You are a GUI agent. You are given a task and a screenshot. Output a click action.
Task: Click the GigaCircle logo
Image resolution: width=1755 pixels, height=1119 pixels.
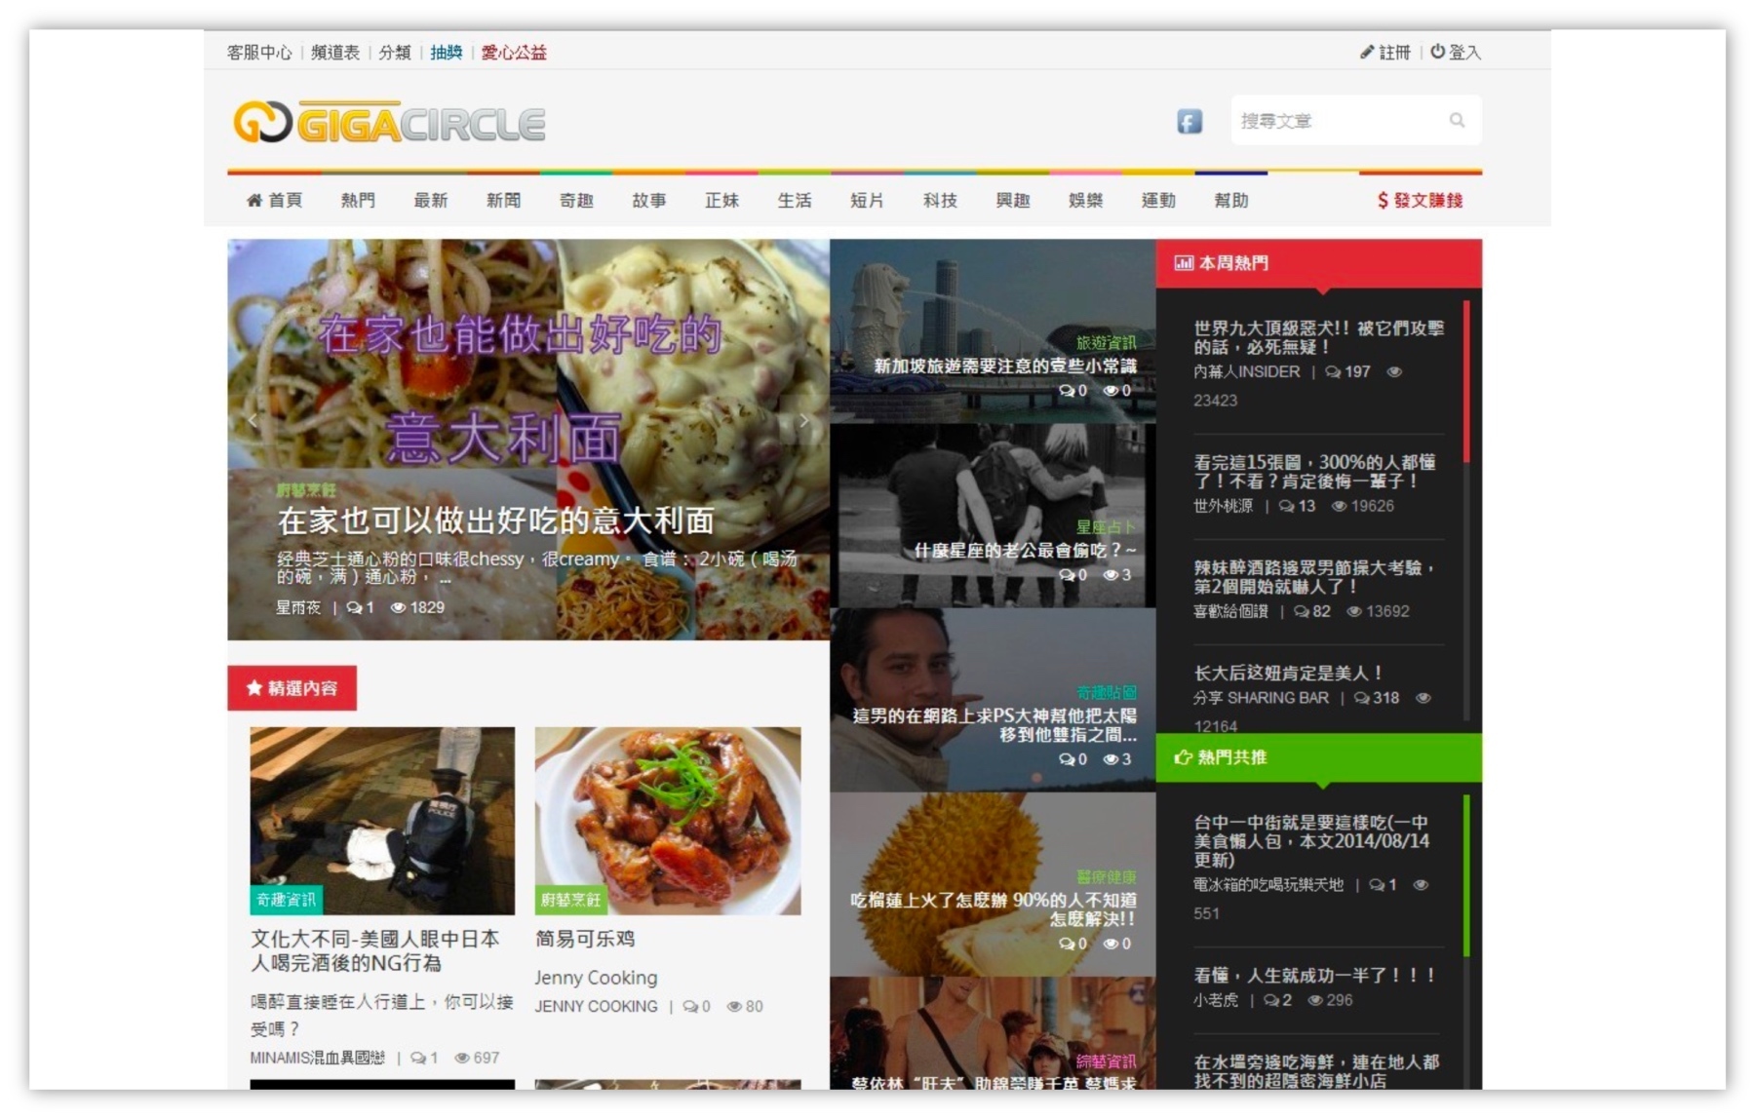(389, 123)
